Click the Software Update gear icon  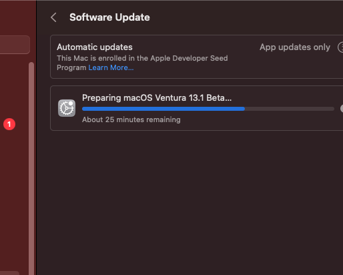tap(67, 108)
